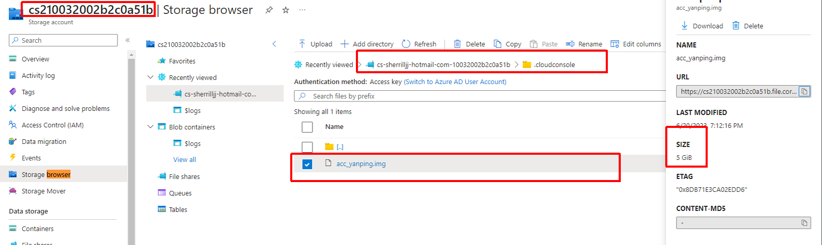Uncheck the acc_yanping.img checkbox
The height and width of the screenshot is (245, 822).
tap(307, 164)
